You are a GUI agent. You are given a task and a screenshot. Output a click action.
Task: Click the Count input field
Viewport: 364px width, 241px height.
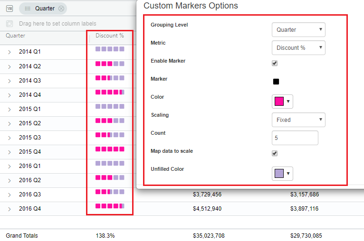click(295, 138)
